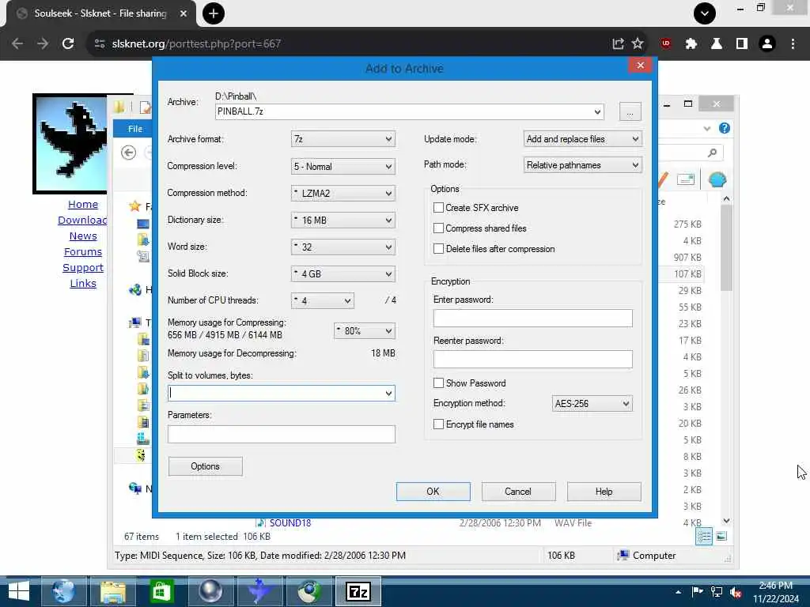
Task: Click Explorer search magnifier icon
Action: pos(713,153)
